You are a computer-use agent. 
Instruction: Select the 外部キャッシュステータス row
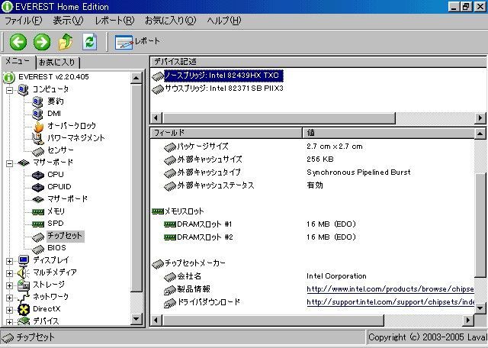313,185
